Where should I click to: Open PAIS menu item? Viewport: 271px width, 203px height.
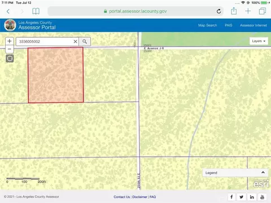click(229, 25)
